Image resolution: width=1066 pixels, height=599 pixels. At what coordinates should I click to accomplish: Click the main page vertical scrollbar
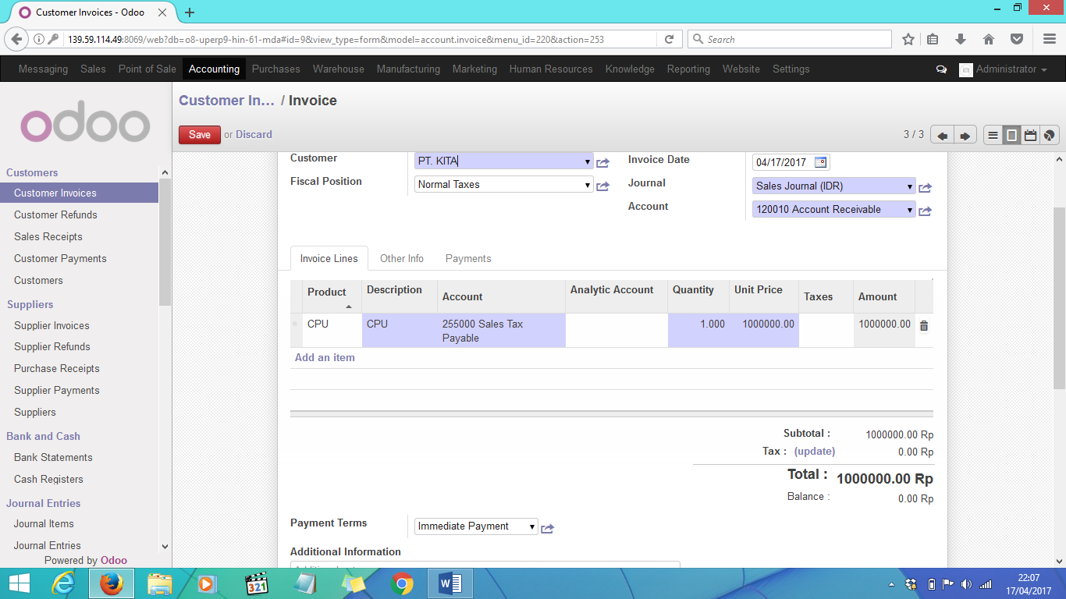[1060, 298]
